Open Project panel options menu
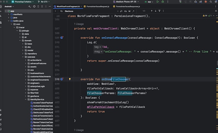218x133 pixels. click(46, 6)
